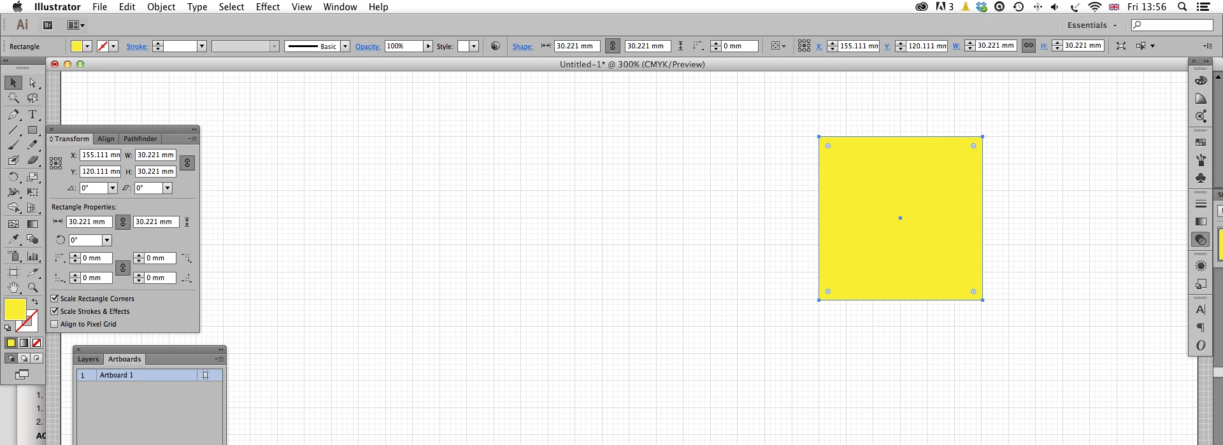This screenshot has height=445, width=1223.
Task: Toggle constrain width and height proportions in Transform panel
Action: click(x=187, y=163)
